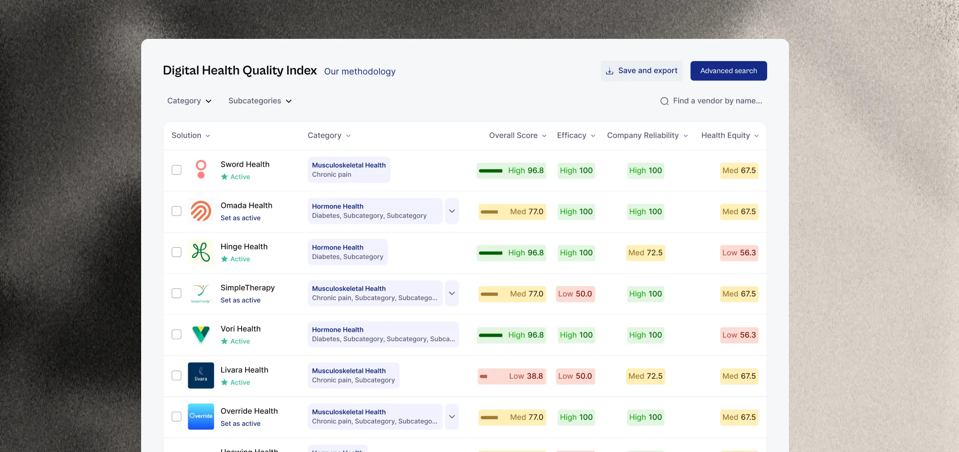
Task: Select the Sword Health checkbox
Action: pyautogui.click(x=176, y=170)
